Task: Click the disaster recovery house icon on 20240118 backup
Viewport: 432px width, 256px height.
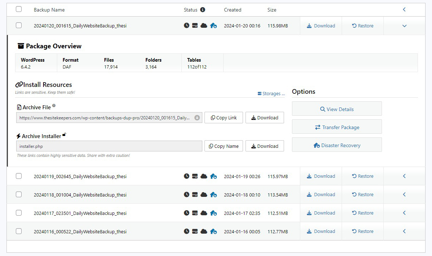Action: tap(213, 195)
